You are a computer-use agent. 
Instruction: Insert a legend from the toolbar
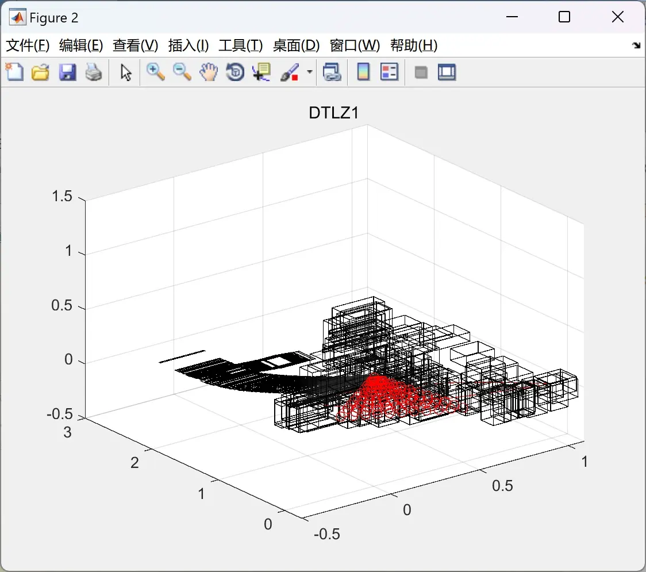389,72
